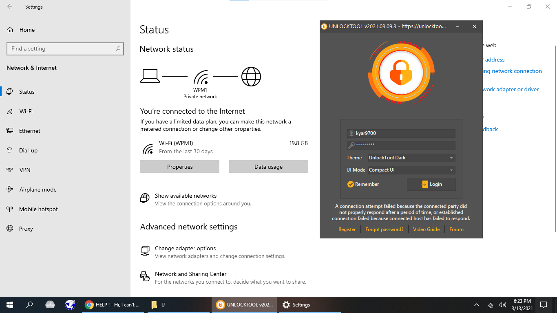The width and height of the screenshot is (557, 313).
Task: Click the Properties button for the Wi-Fi network
Action: pos(180,167)
